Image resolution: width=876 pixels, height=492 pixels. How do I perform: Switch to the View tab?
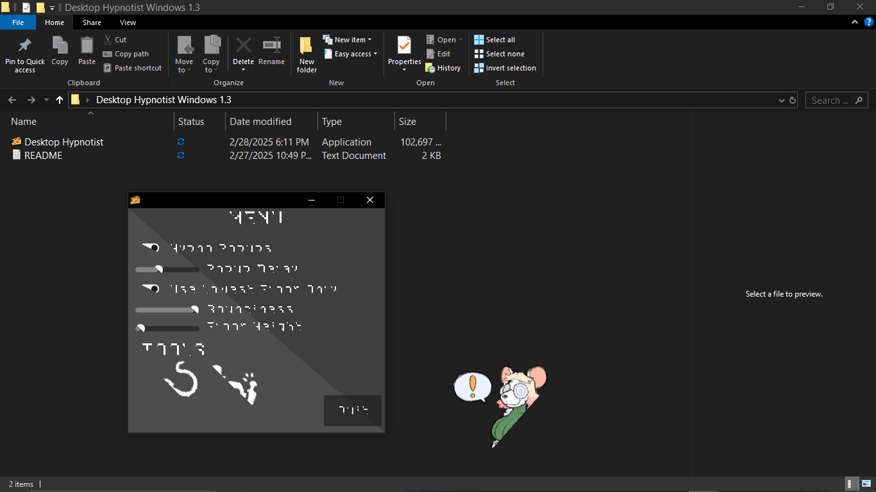click(128, 22)
